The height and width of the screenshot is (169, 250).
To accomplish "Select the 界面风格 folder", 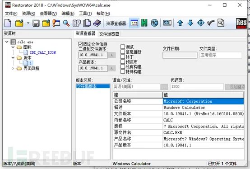I will [31, 68].
